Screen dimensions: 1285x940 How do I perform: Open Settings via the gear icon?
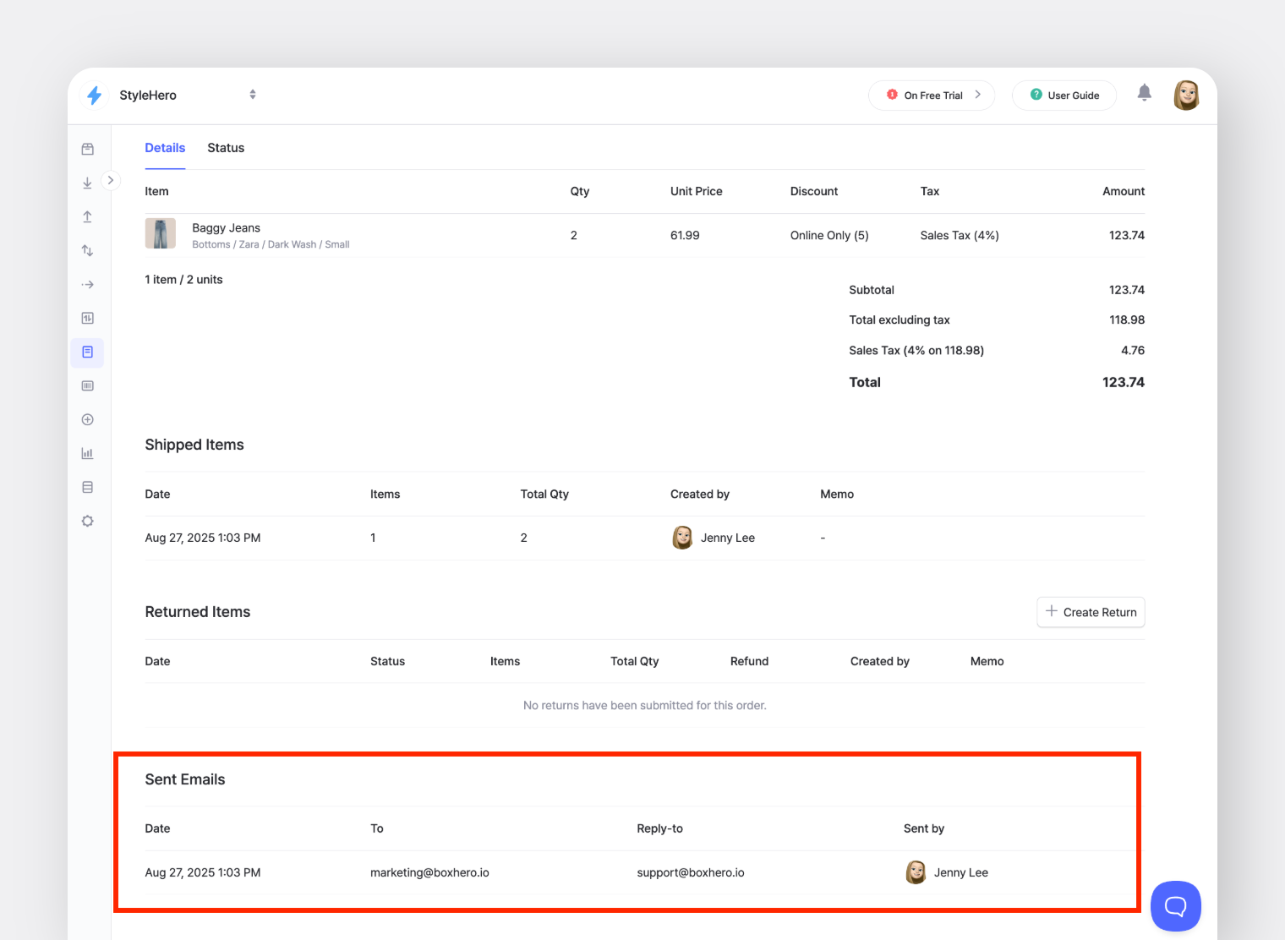tap(87, 521)
